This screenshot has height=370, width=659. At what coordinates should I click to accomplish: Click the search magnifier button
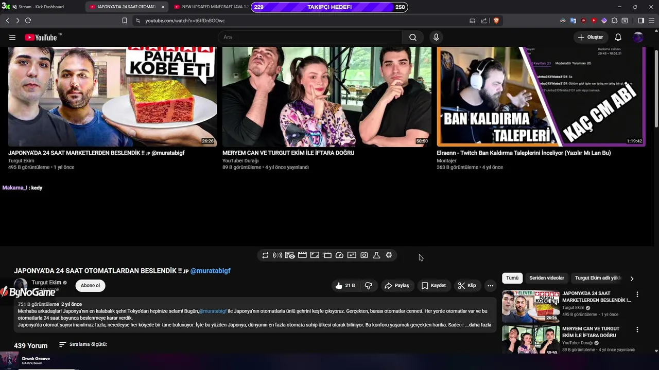coord(413,37)
